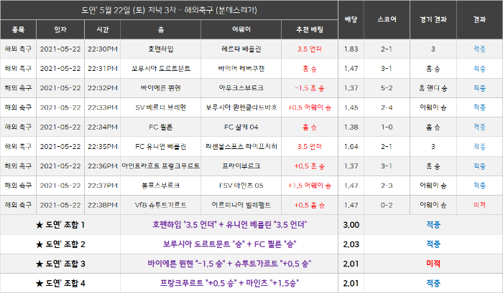Click home team "아인트라흐트 프랑크푸르트"
Image resolution: width=503 pixels, height=293 pixels.
tap(161, 166)
